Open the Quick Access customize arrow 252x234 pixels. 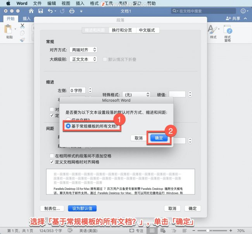[x=81, y=11]
